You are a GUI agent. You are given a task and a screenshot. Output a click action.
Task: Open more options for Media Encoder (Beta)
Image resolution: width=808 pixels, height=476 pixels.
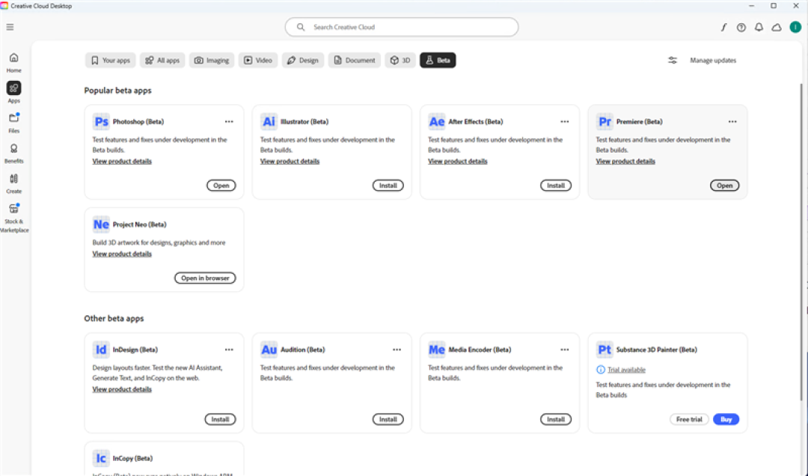[x=565, y=350]
